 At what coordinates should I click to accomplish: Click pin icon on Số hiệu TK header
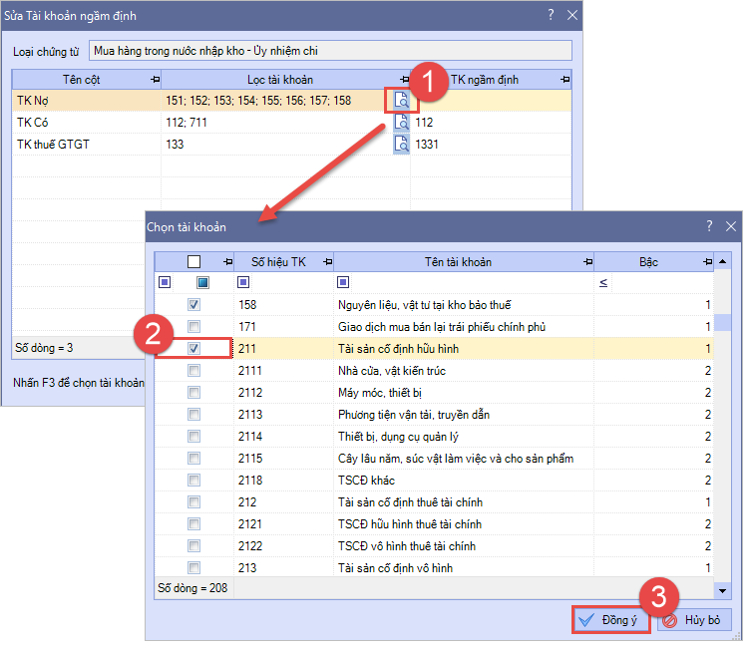point(326,262)
